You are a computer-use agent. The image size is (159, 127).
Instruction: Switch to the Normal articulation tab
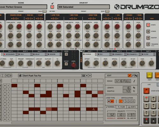(x=111, y=107)
